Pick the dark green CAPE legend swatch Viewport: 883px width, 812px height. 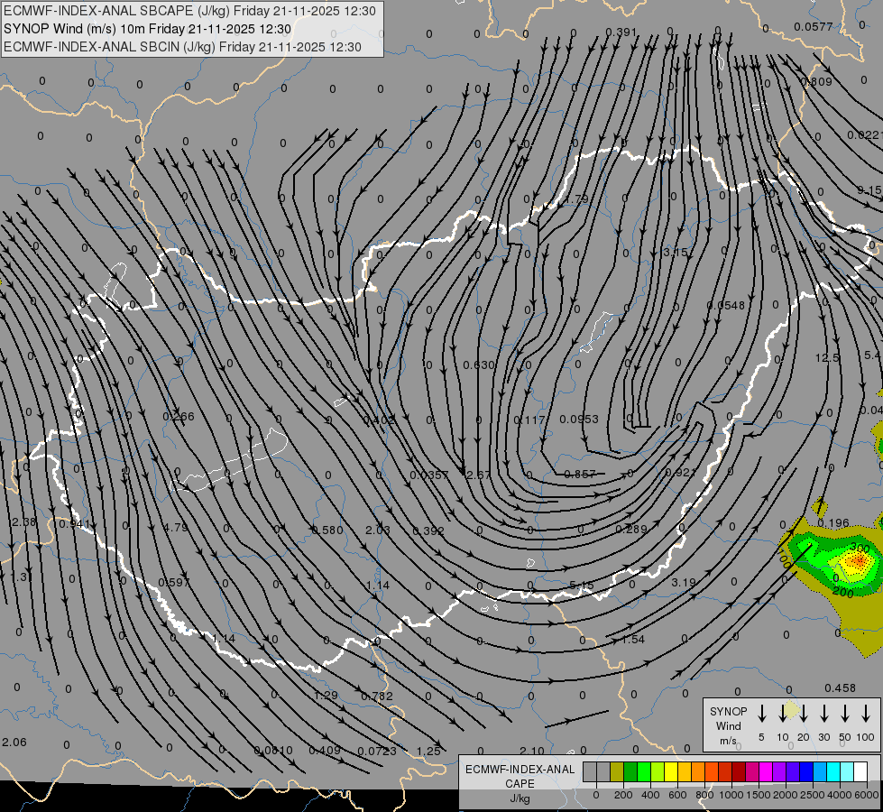tap(630, 772)
